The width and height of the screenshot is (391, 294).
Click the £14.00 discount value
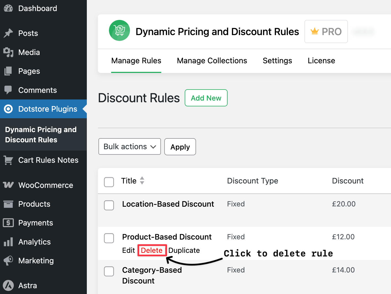pyautogui.click(x=343, y=270)
